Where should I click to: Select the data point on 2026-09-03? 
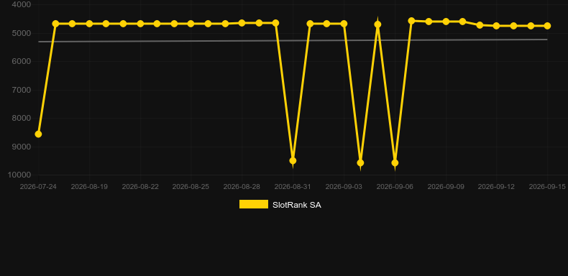pyautogui.click(x=344, y=24)
